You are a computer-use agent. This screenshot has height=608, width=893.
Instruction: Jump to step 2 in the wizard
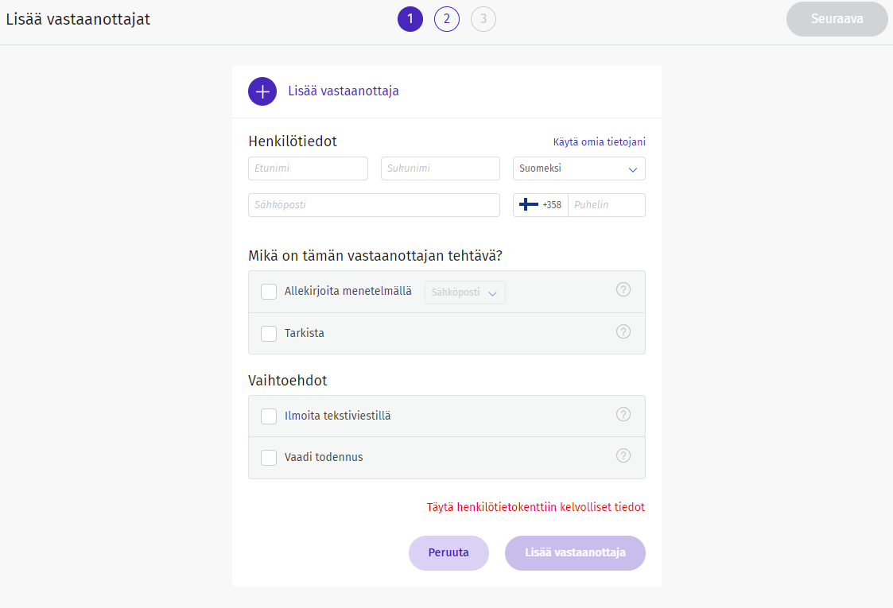coord(447,19)
